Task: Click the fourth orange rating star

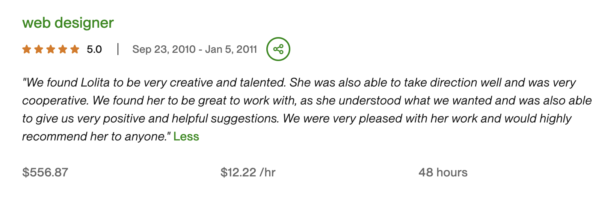Action: point(63,49)
